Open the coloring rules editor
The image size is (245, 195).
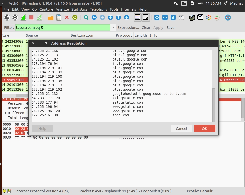pyautogui.click(x=209, y=17)
